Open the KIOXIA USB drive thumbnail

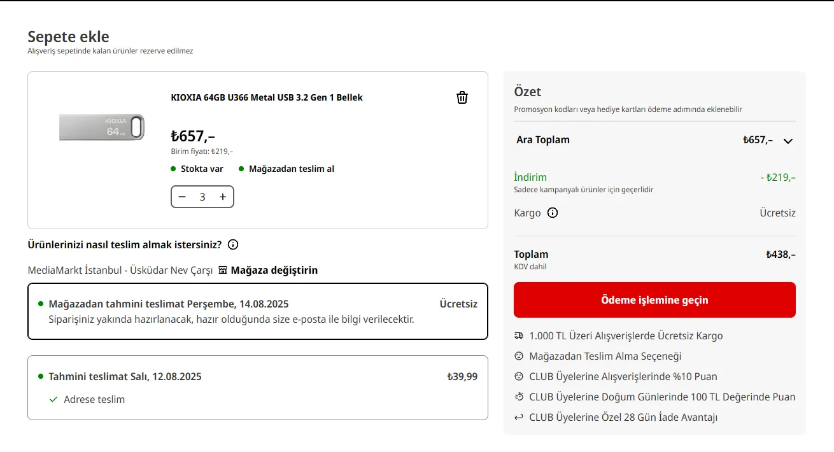(x=102, y=127)
